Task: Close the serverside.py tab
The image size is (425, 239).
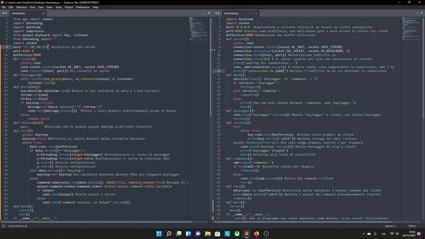Action: click(x=256, y=13)
